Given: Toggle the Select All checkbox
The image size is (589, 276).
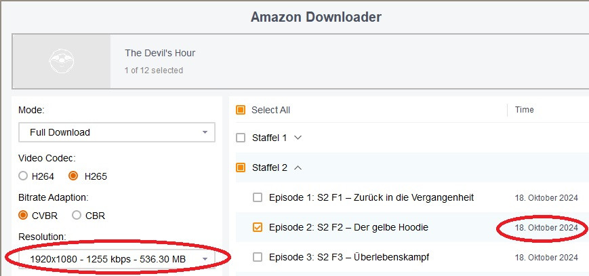Looking at the screenshot, I should [241, 110].
